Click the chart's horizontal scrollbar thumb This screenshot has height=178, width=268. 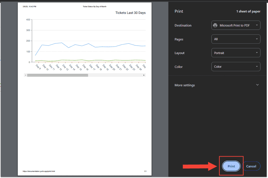point(57,75)
